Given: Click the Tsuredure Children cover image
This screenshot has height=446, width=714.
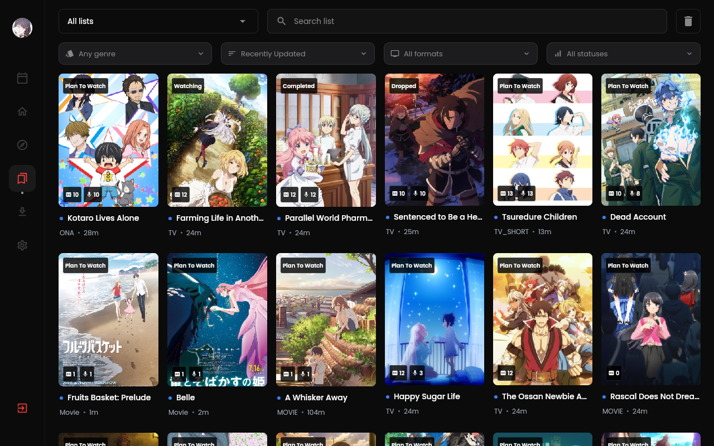Looking at the screenshot, I should (542, 139).
